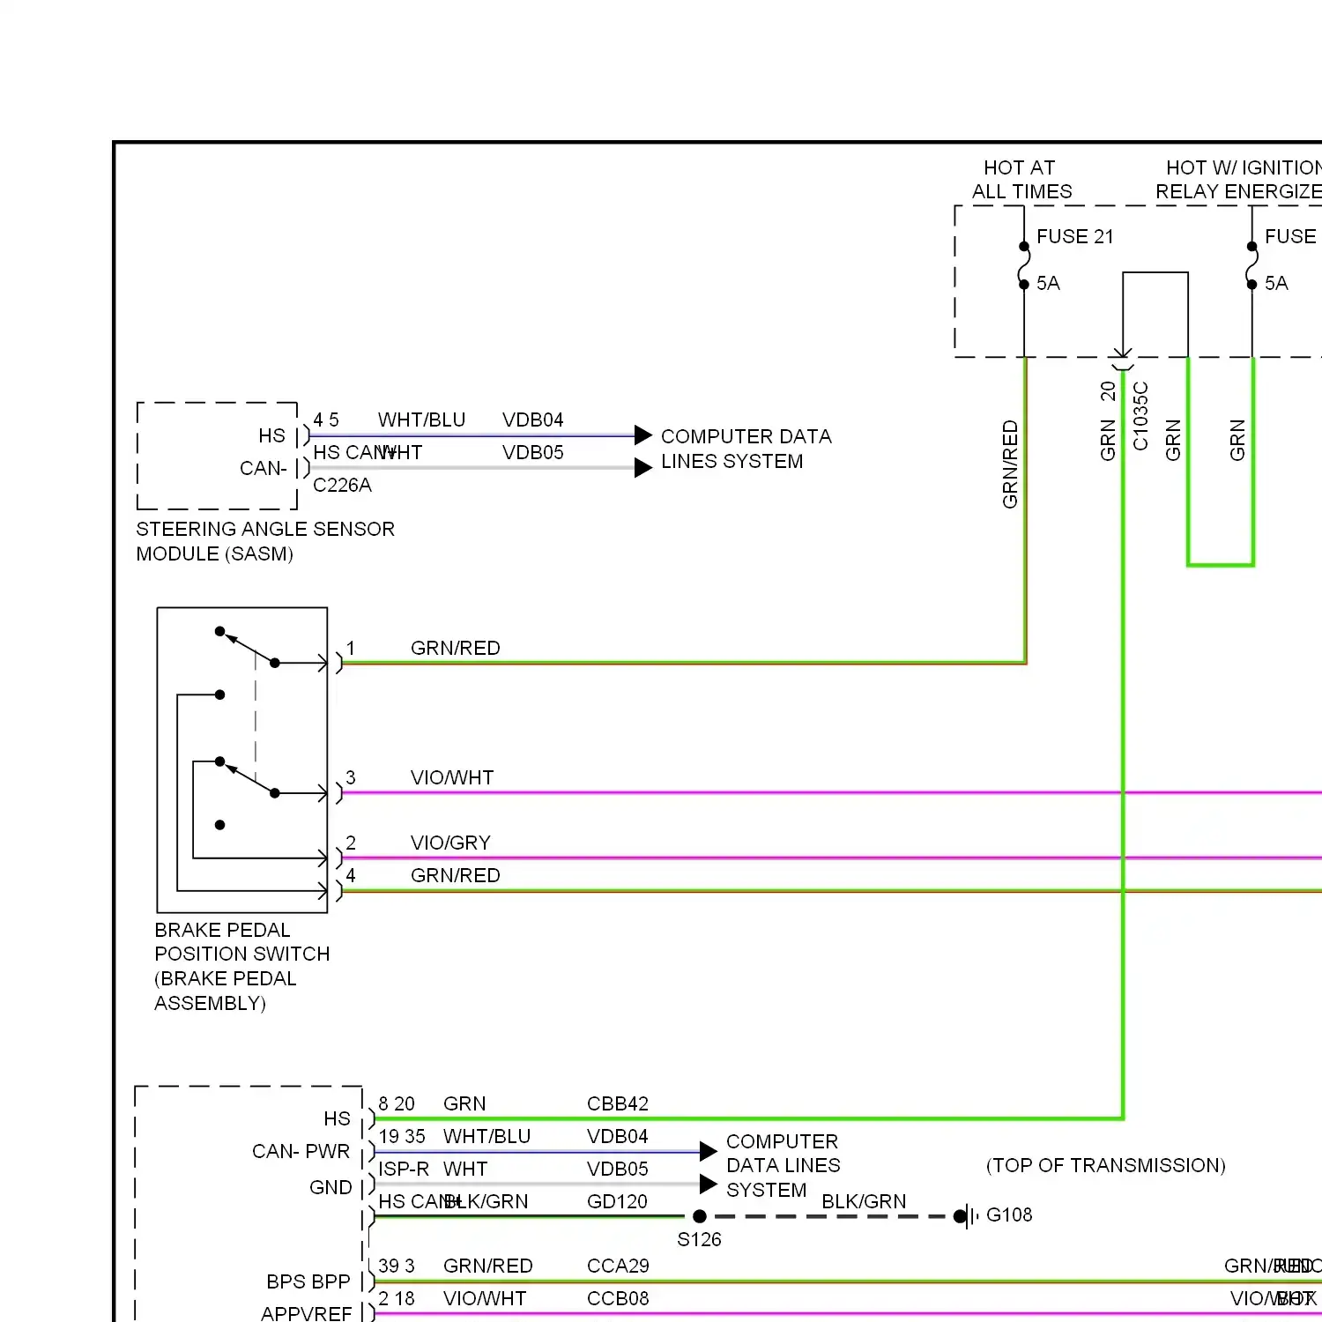This screenshot has height=1322, width=1322.
Task: Click GRN/RED label on brake switch pin 1
Action: pos(456,648)
